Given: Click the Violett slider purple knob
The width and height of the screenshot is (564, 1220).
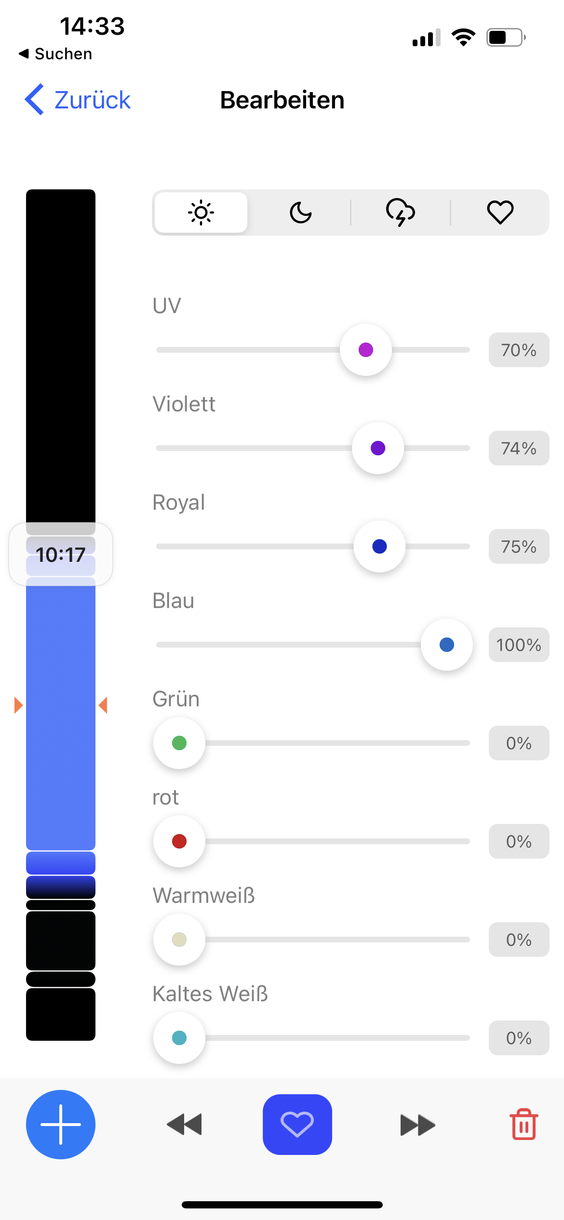Looking at the screenshot, I should click(378, 448).
